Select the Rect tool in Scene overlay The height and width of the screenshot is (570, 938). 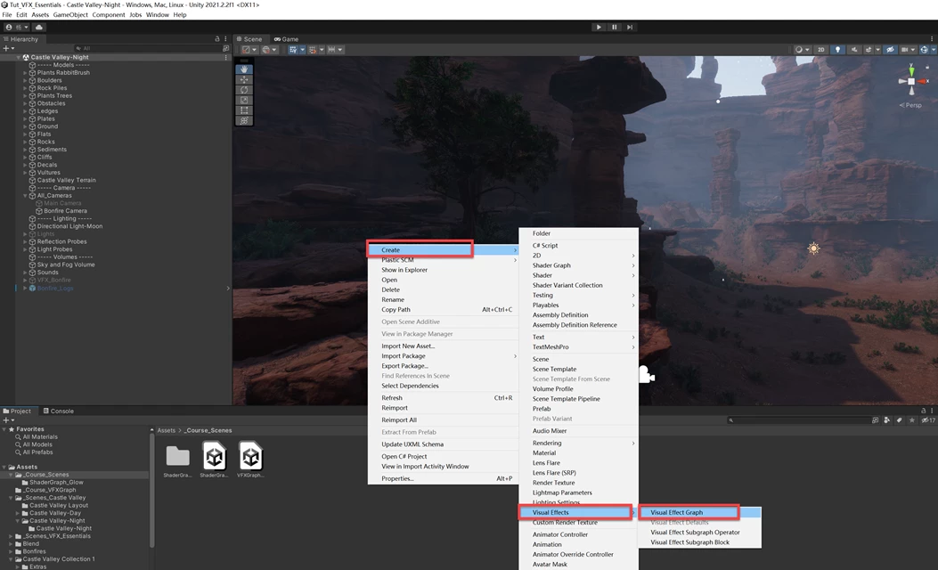(x=244, y=110)
